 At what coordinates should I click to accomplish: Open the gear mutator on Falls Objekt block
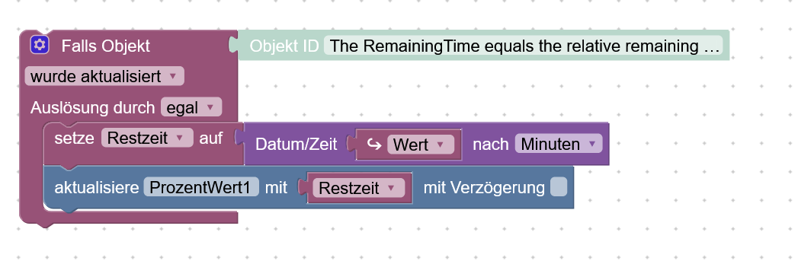click(39, 45)
